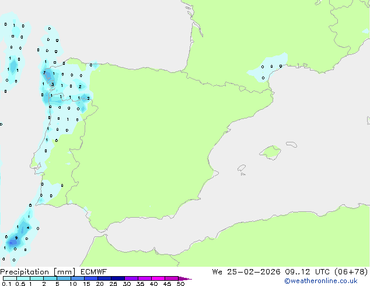This screenshot has height=286, width=370.
Task: Click the 'ECMWF' model label
Action: tap(94, 272)
